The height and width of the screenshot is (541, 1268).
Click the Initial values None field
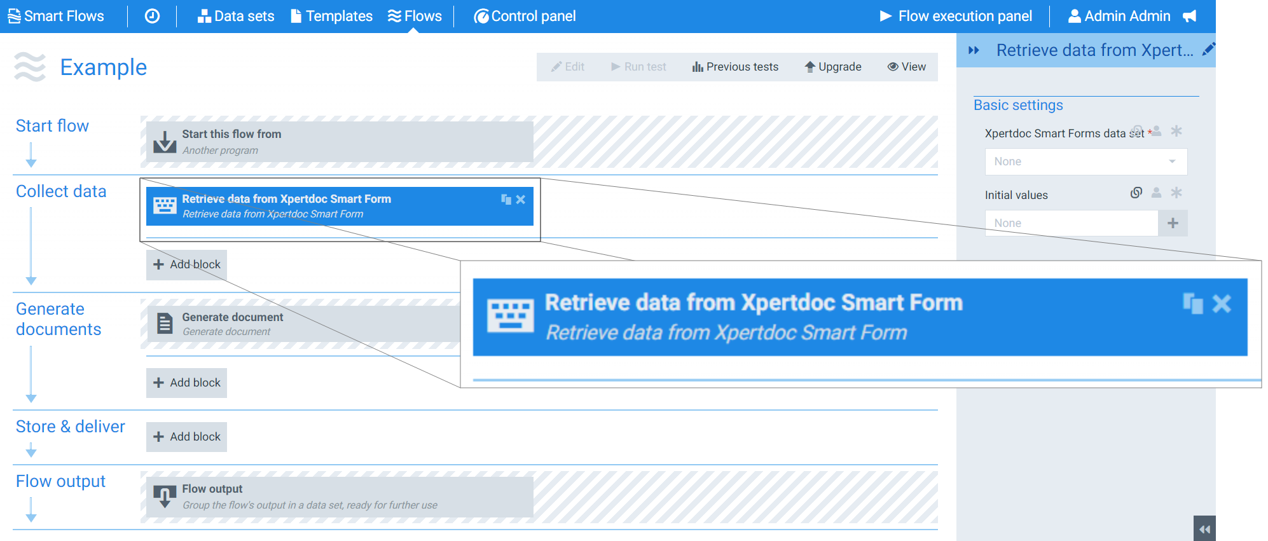(x=1072, y=223)
